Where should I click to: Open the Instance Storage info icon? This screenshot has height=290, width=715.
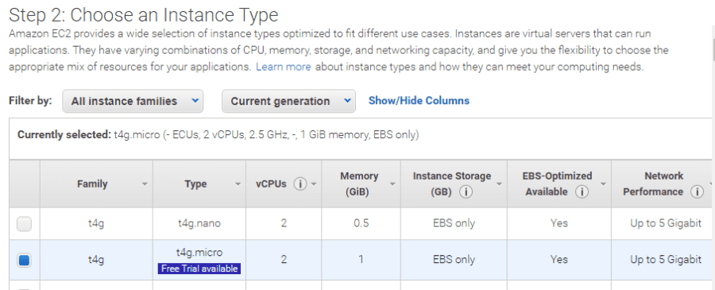tap(466, 192)
